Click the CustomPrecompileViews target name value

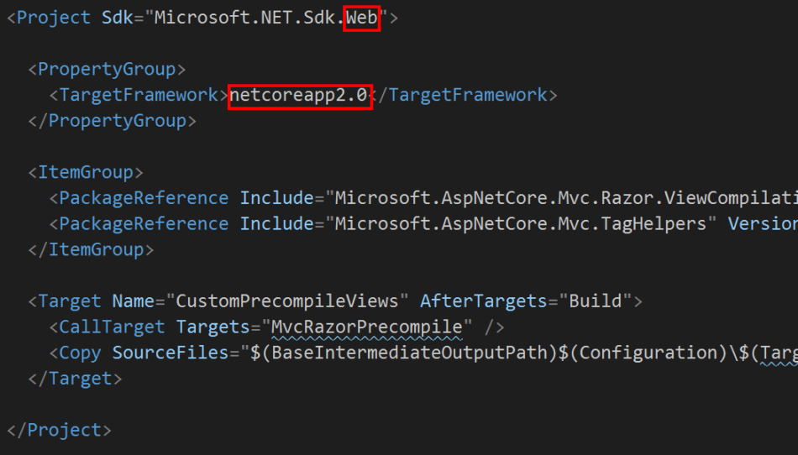pyautogui.click(x=287, y=301)
